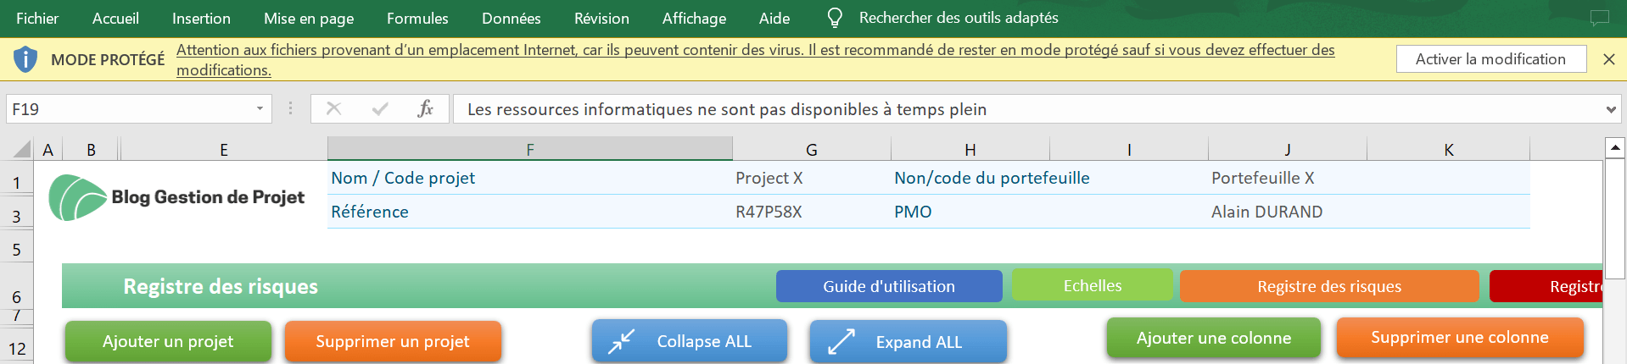Click the vertical scrollbar up arrow
The image size is (1627, 364).
(x=1615, y=147)
